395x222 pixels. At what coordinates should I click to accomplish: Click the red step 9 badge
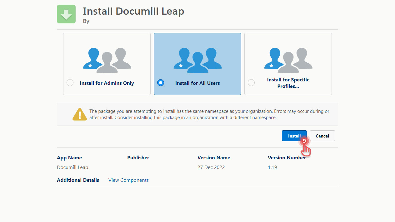tap(304, 141)
